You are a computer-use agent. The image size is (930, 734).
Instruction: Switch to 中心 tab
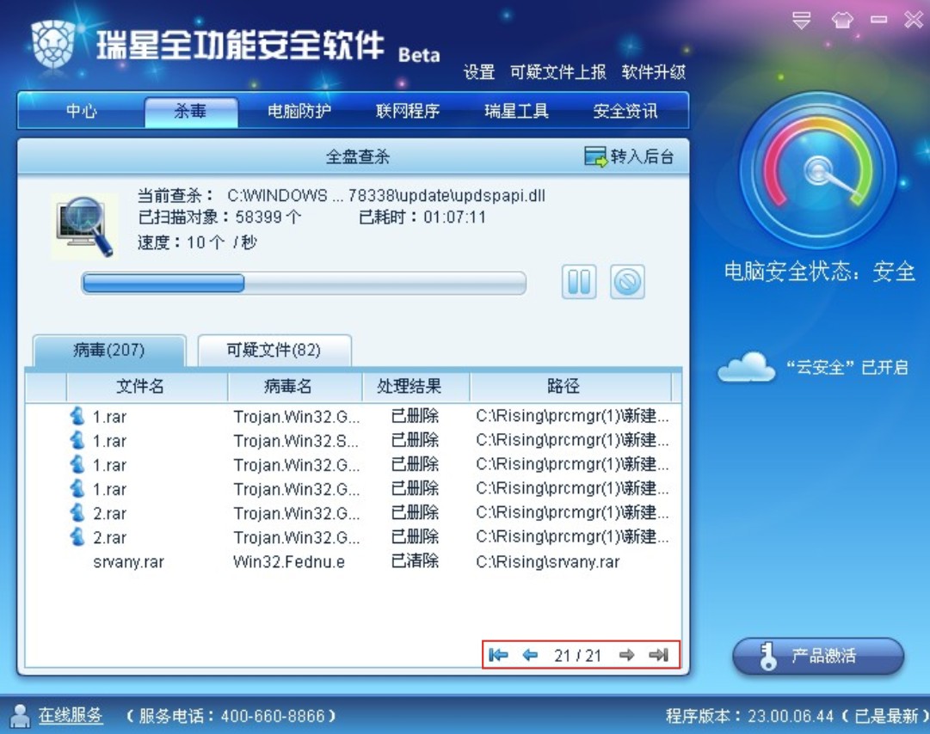81,111
